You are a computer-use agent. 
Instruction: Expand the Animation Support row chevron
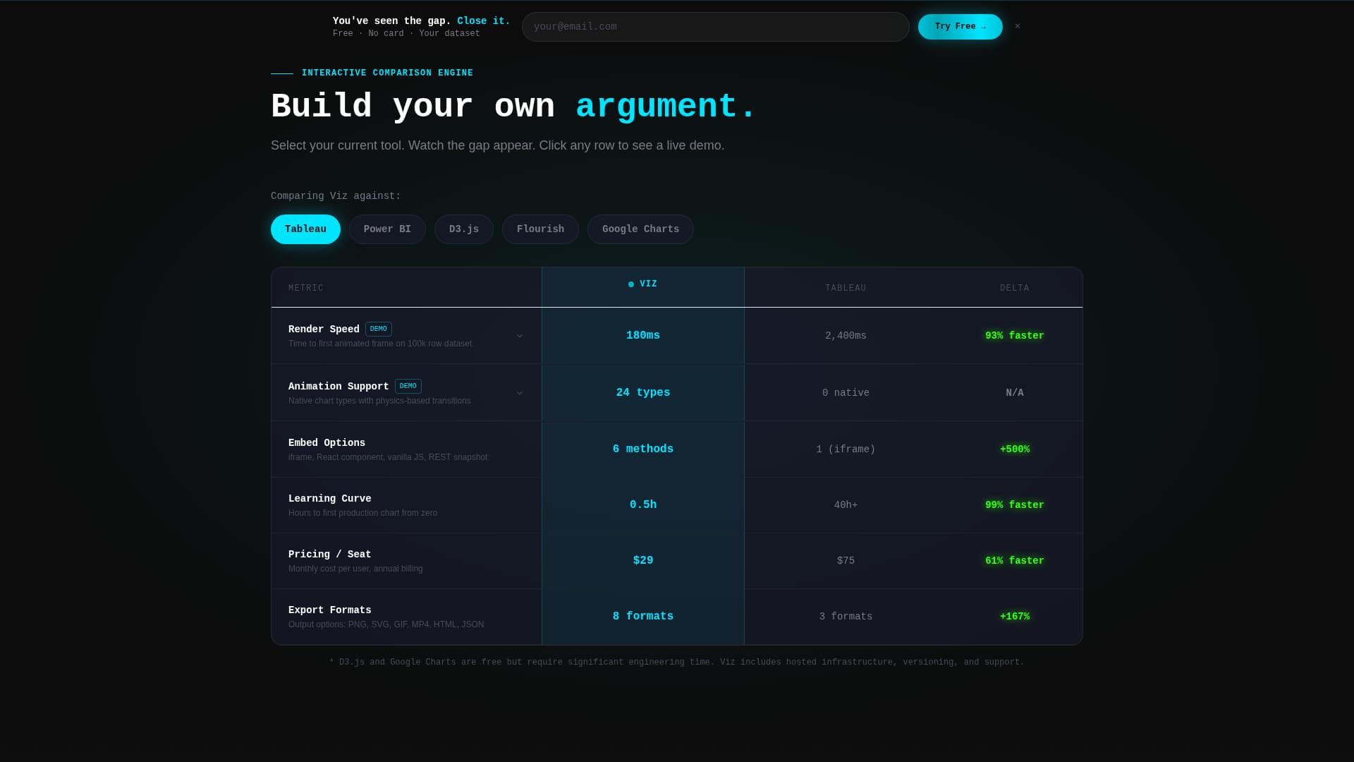click(520, 393)
